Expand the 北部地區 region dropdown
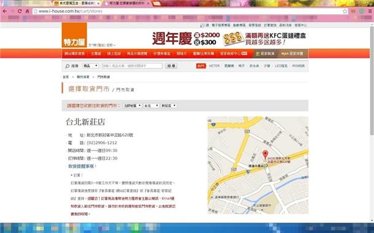374x233 pixels. click(132, 105)
